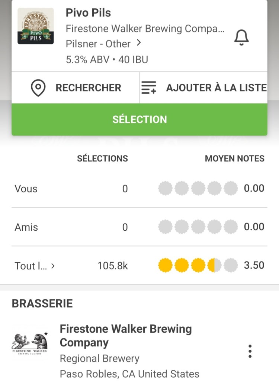Tap the RECHERCHER button label
Viewport: 279px width, 381px height.
tap(88, 88)
